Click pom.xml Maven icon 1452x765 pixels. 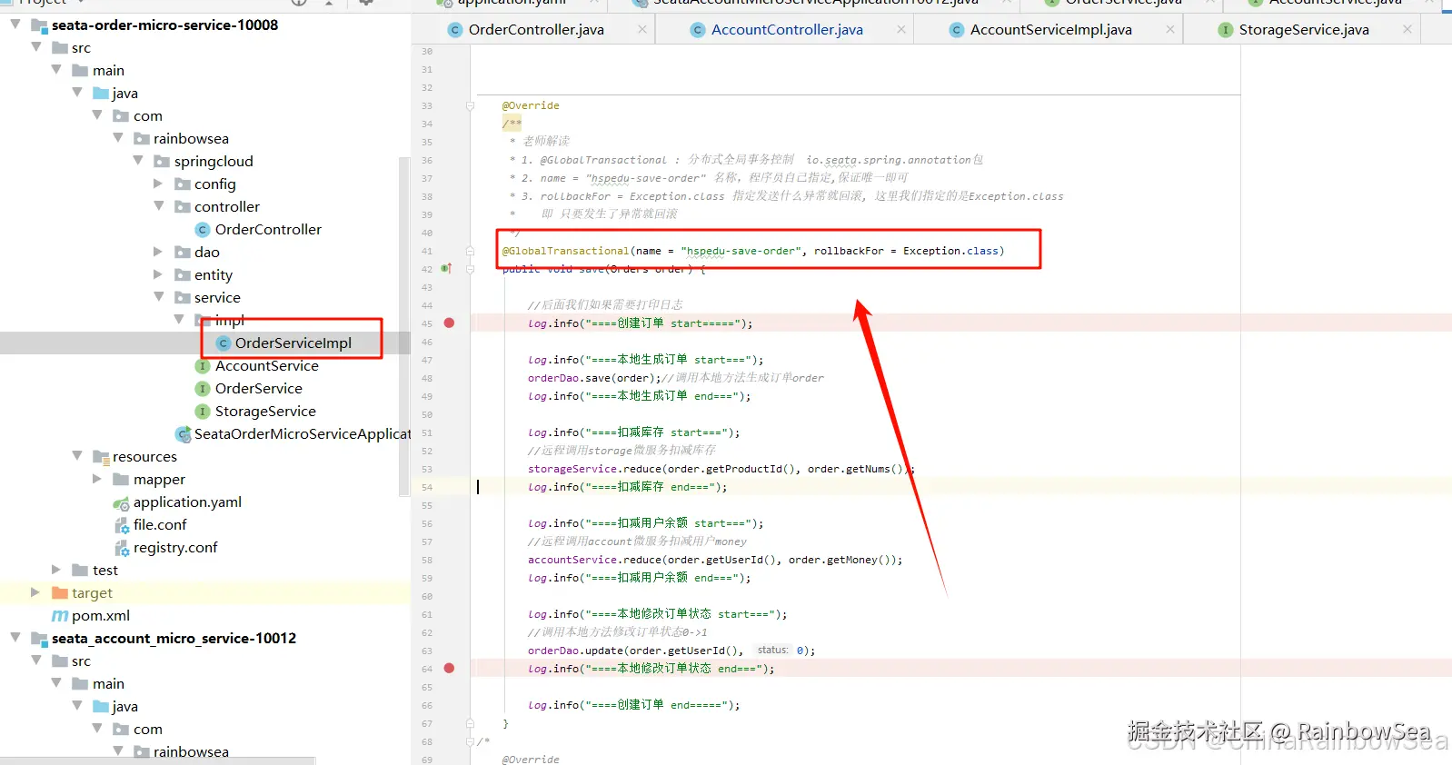60,616
